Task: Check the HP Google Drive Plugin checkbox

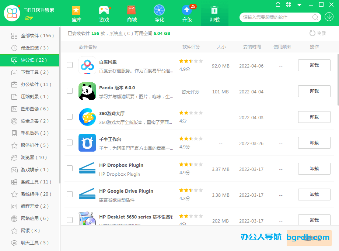Action: tap(70, 194)
